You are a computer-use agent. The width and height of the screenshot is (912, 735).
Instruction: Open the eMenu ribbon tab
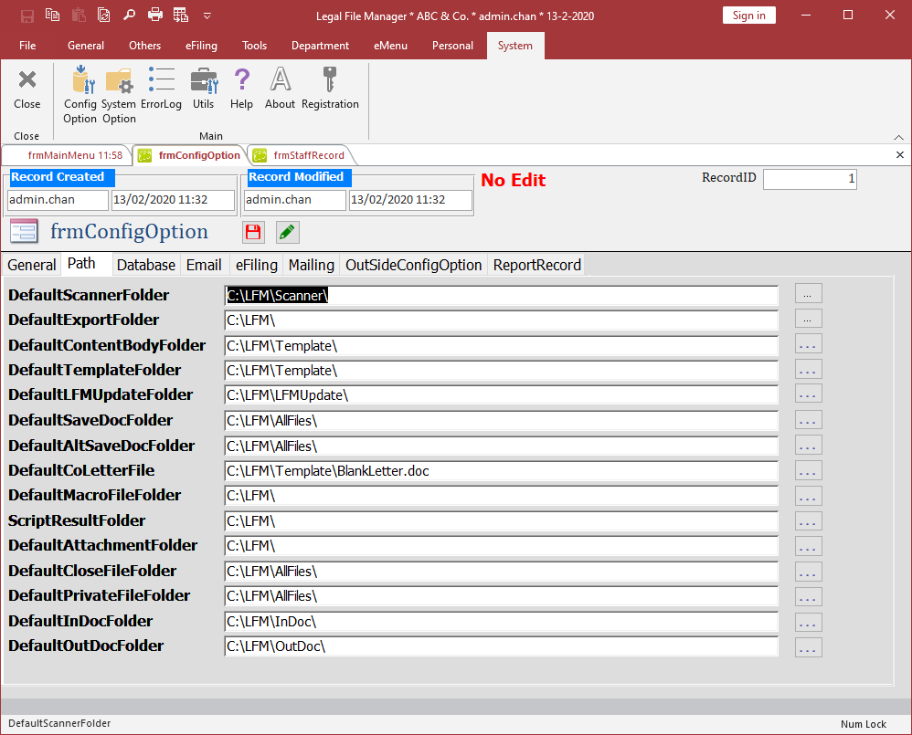[390, 46]
